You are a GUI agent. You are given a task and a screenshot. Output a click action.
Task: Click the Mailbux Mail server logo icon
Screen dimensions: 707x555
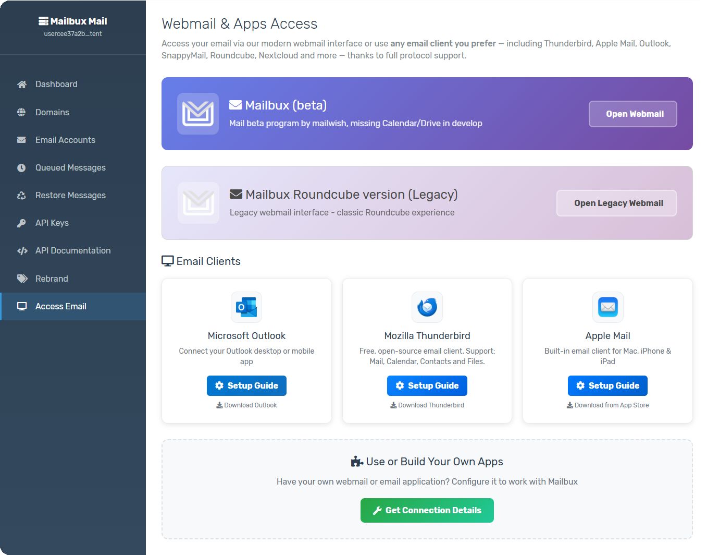[x=43, y=21]
